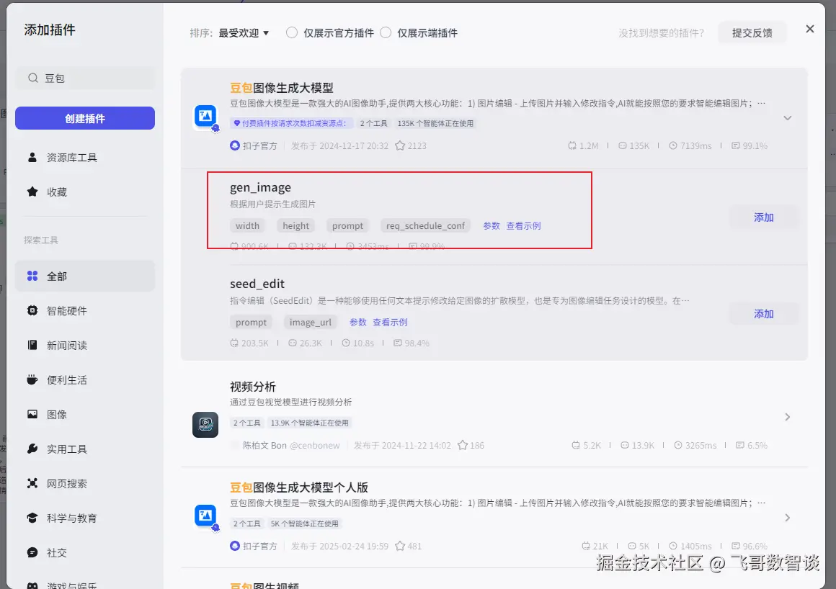Image resolution: width=836 pixels, height=589 pixels.
Task: Click the 视频分析 plugin title
Action: (x=253, y=387)
